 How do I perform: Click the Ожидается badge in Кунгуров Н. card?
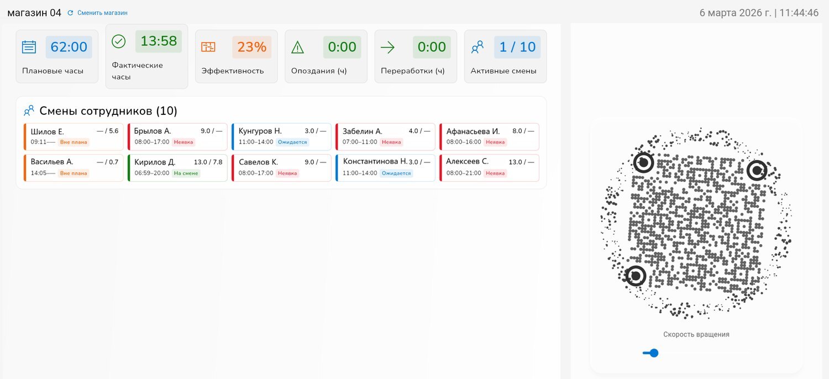tap(292, 142)
